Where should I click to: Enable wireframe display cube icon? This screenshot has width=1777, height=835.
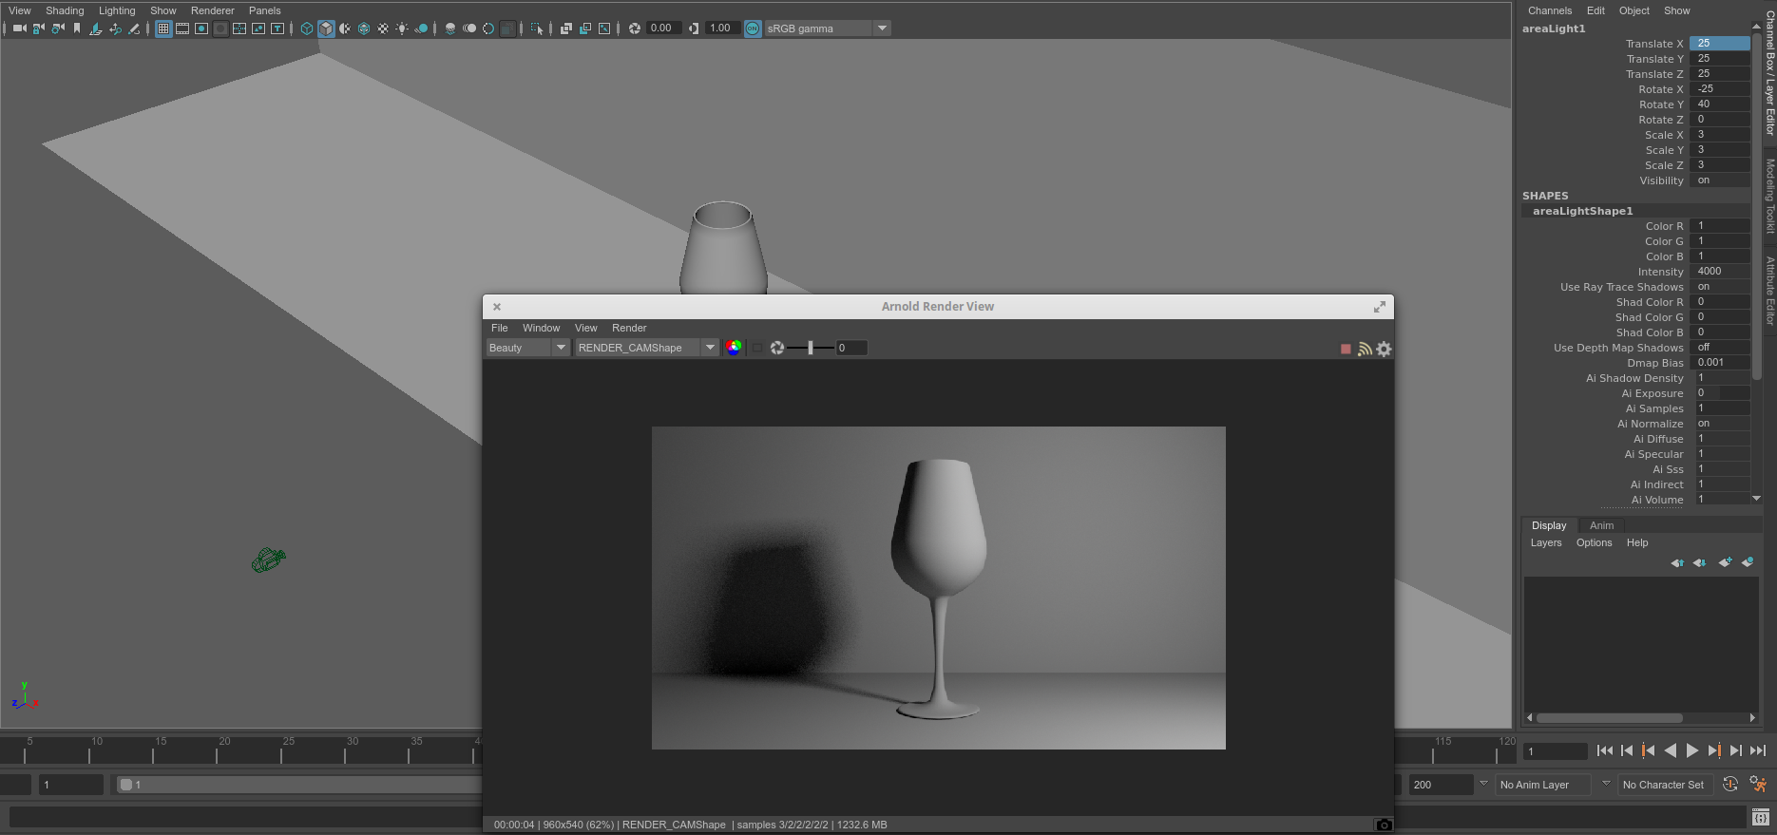click(x=307, y=28)
